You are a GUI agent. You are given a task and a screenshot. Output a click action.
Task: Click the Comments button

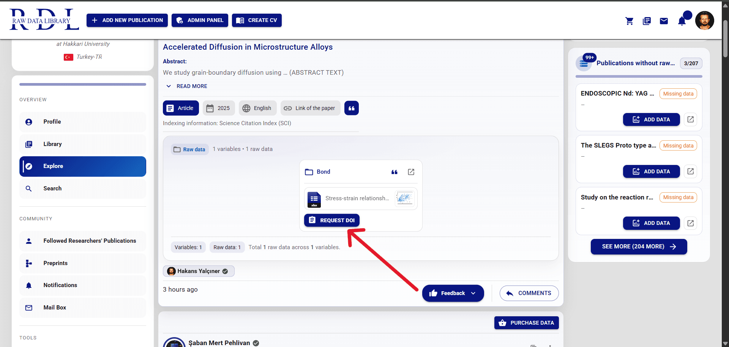coord(529,293)
